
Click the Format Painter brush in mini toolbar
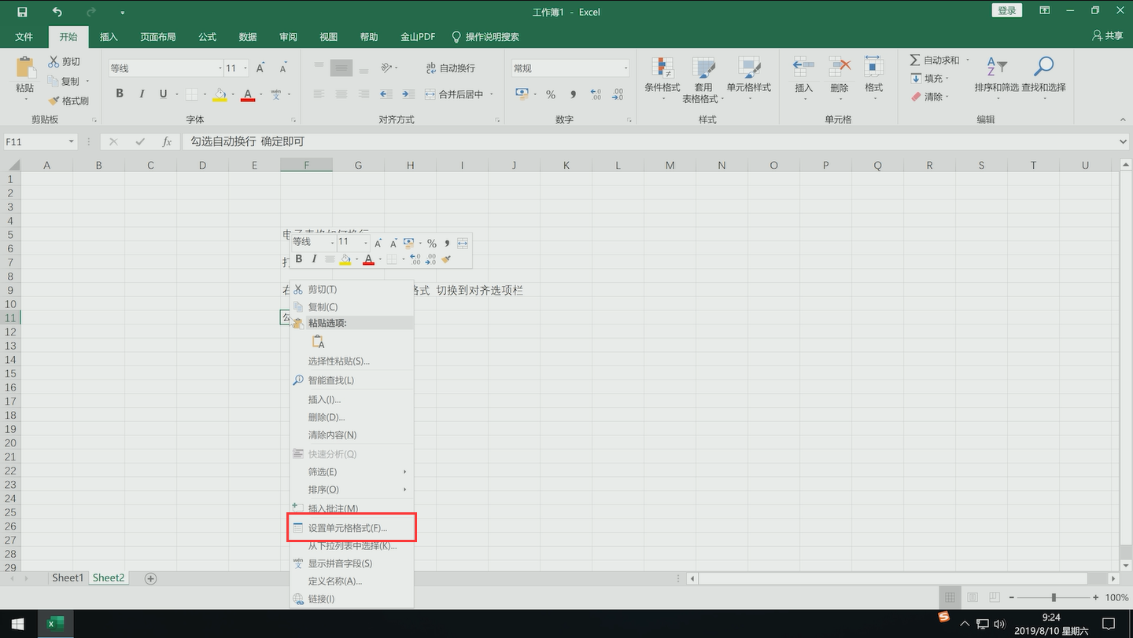[446, 258]
